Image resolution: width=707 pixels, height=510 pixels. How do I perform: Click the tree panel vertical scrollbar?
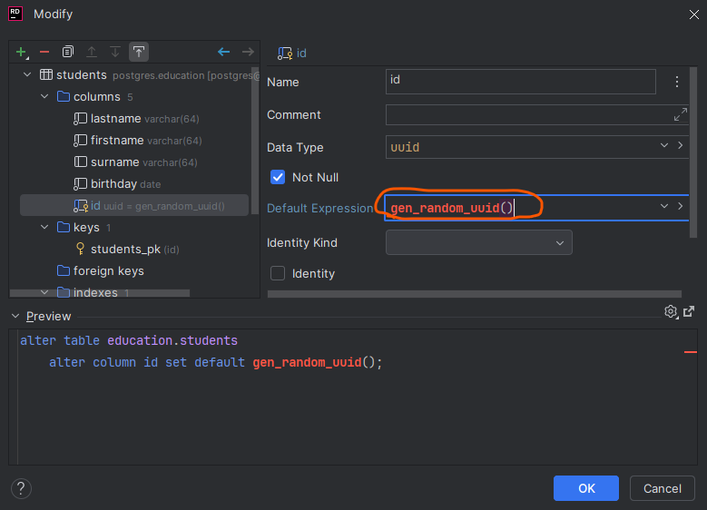click(255, 141)
